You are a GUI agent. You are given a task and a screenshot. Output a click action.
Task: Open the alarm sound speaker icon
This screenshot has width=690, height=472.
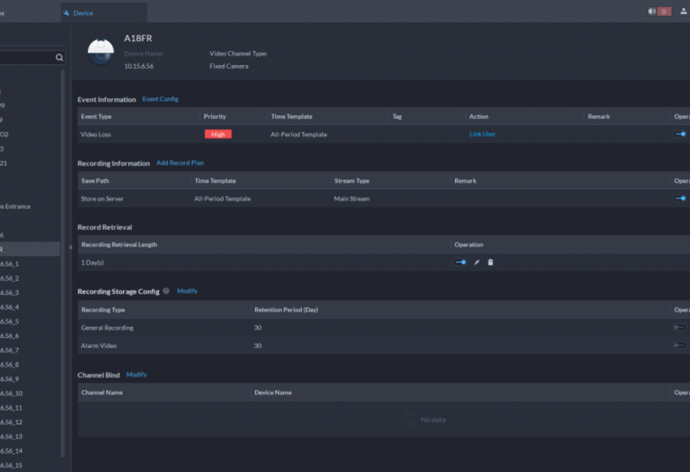652,11
